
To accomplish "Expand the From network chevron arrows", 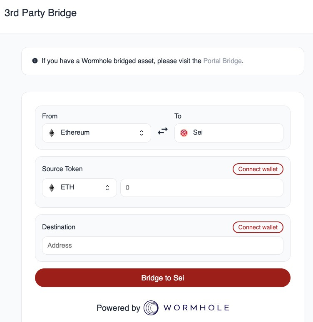I will pyautogui.click(x=142, y=133).
